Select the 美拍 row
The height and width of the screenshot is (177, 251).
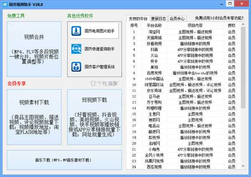pos(184,67)
